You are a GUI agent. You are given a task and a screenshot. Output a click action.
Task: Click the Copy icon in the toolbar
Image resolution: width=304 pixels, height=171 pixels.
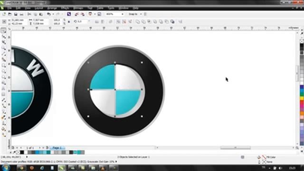click(35, 14)
